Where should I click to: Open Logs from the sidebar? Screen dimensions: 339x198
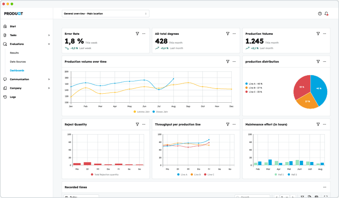click(x=13, y=97)
